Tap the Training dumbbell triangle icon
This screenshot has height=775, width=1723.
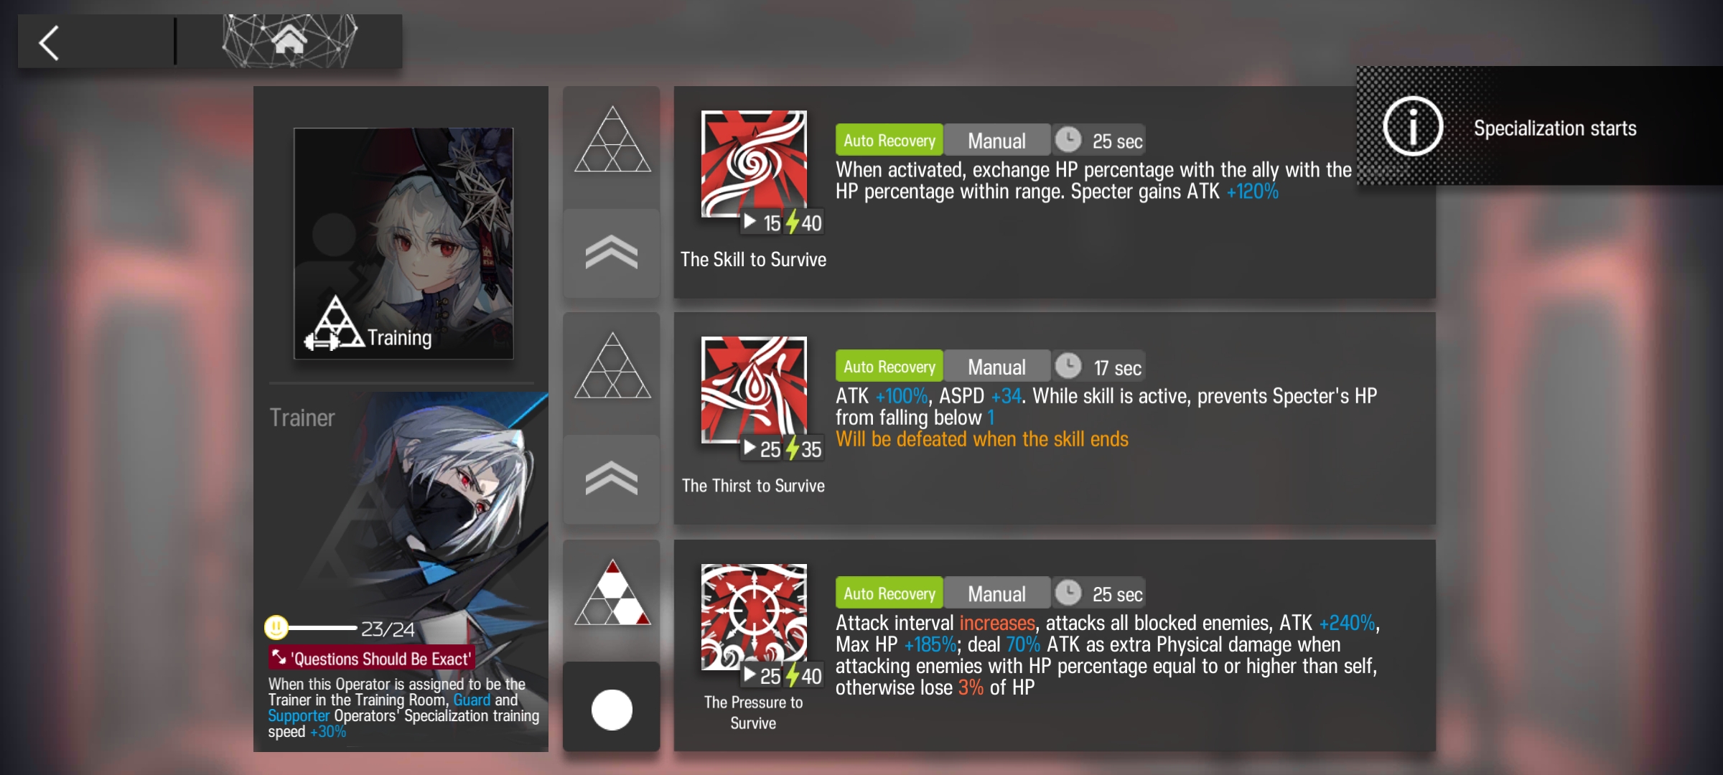pyautogui.click(x=334, y=324)
